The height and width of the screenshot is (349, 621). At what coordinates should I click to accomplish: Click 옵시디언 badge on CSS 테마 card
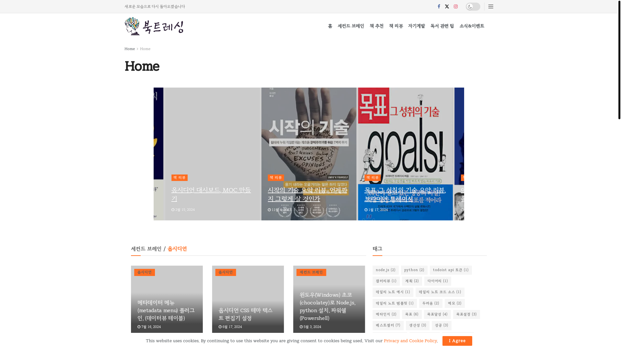[226, 272]
